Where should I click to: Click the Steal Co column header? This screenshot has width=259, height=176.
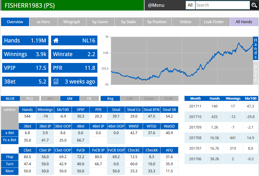tap(134, 110)
